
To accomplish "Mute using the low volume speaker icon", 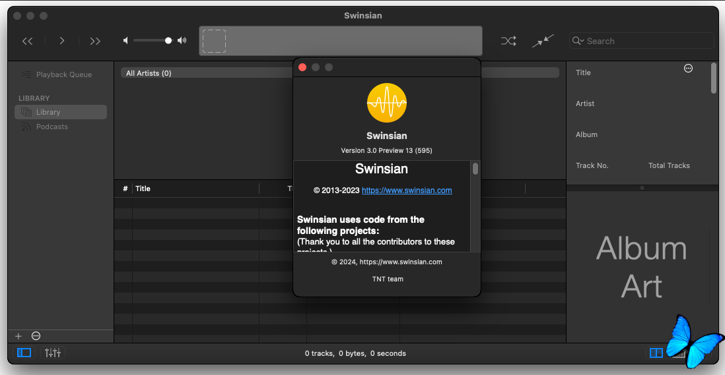I will [125, 41].
